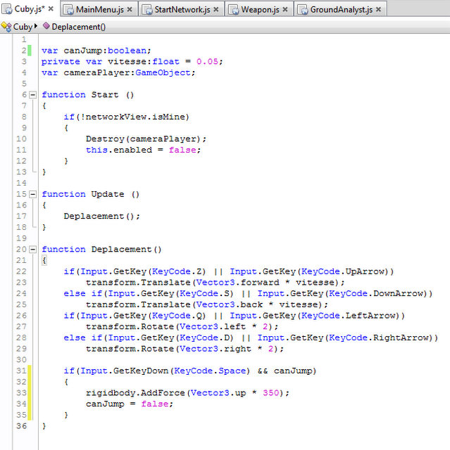Screen dimensions: 450x450
Task: Click the Deplacement method icon in breadcrumb
Action: tap(46, 26)
